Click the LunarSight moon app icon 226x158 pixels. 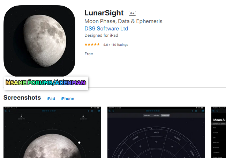pos(39,41)
